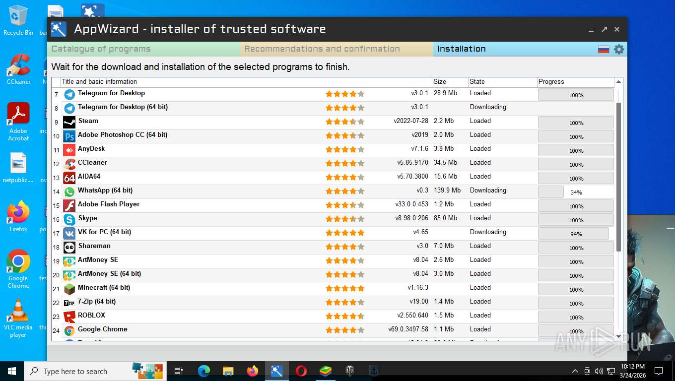Image resolution: width=675 pixels, height=381 pixels.
Task: Click the Adobe Flash Player icon
Action: 69,205
